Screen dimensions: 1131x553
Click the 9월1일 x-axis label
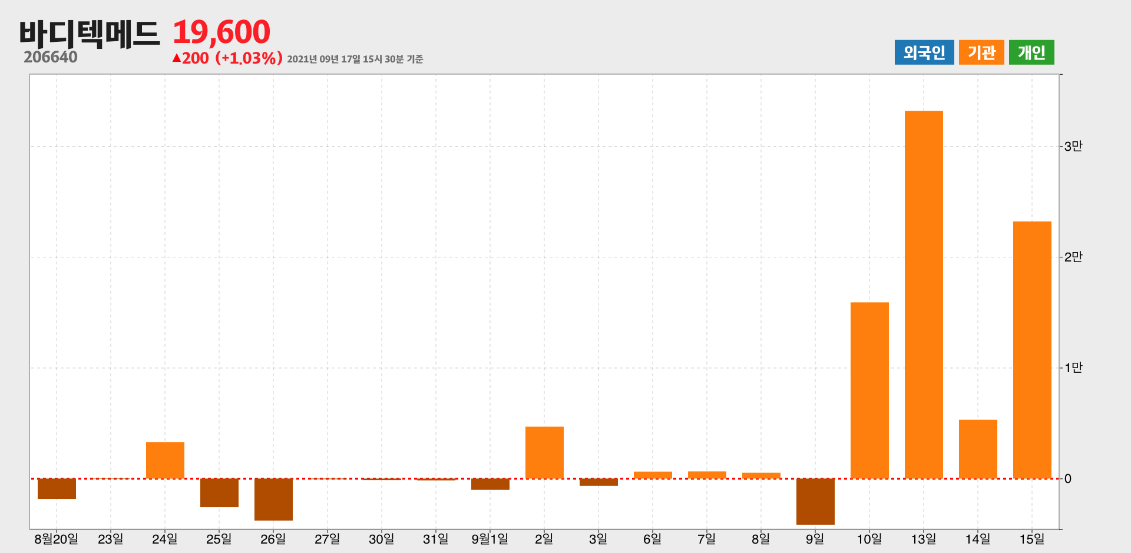pyautogui.click(x=490, y=539)
